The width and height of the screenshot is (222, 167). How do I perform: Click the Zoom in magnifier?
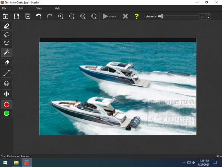[x=61, y=16]
